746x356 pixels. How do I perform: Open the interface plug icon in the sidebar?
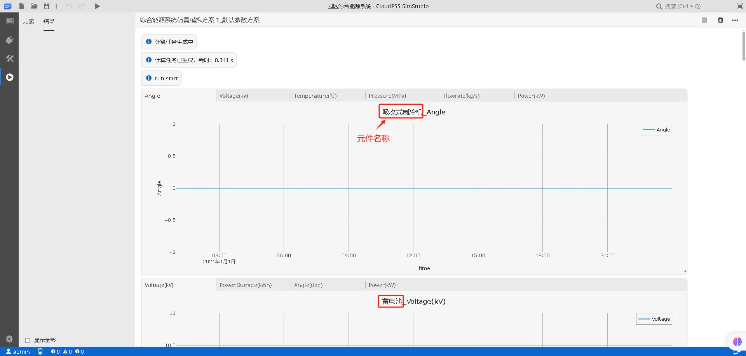(x=9, y=40)
